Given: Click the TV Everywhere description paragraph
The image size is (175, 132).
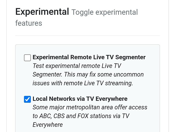Looking at the screenshot, I should click(x=89, y=116).
